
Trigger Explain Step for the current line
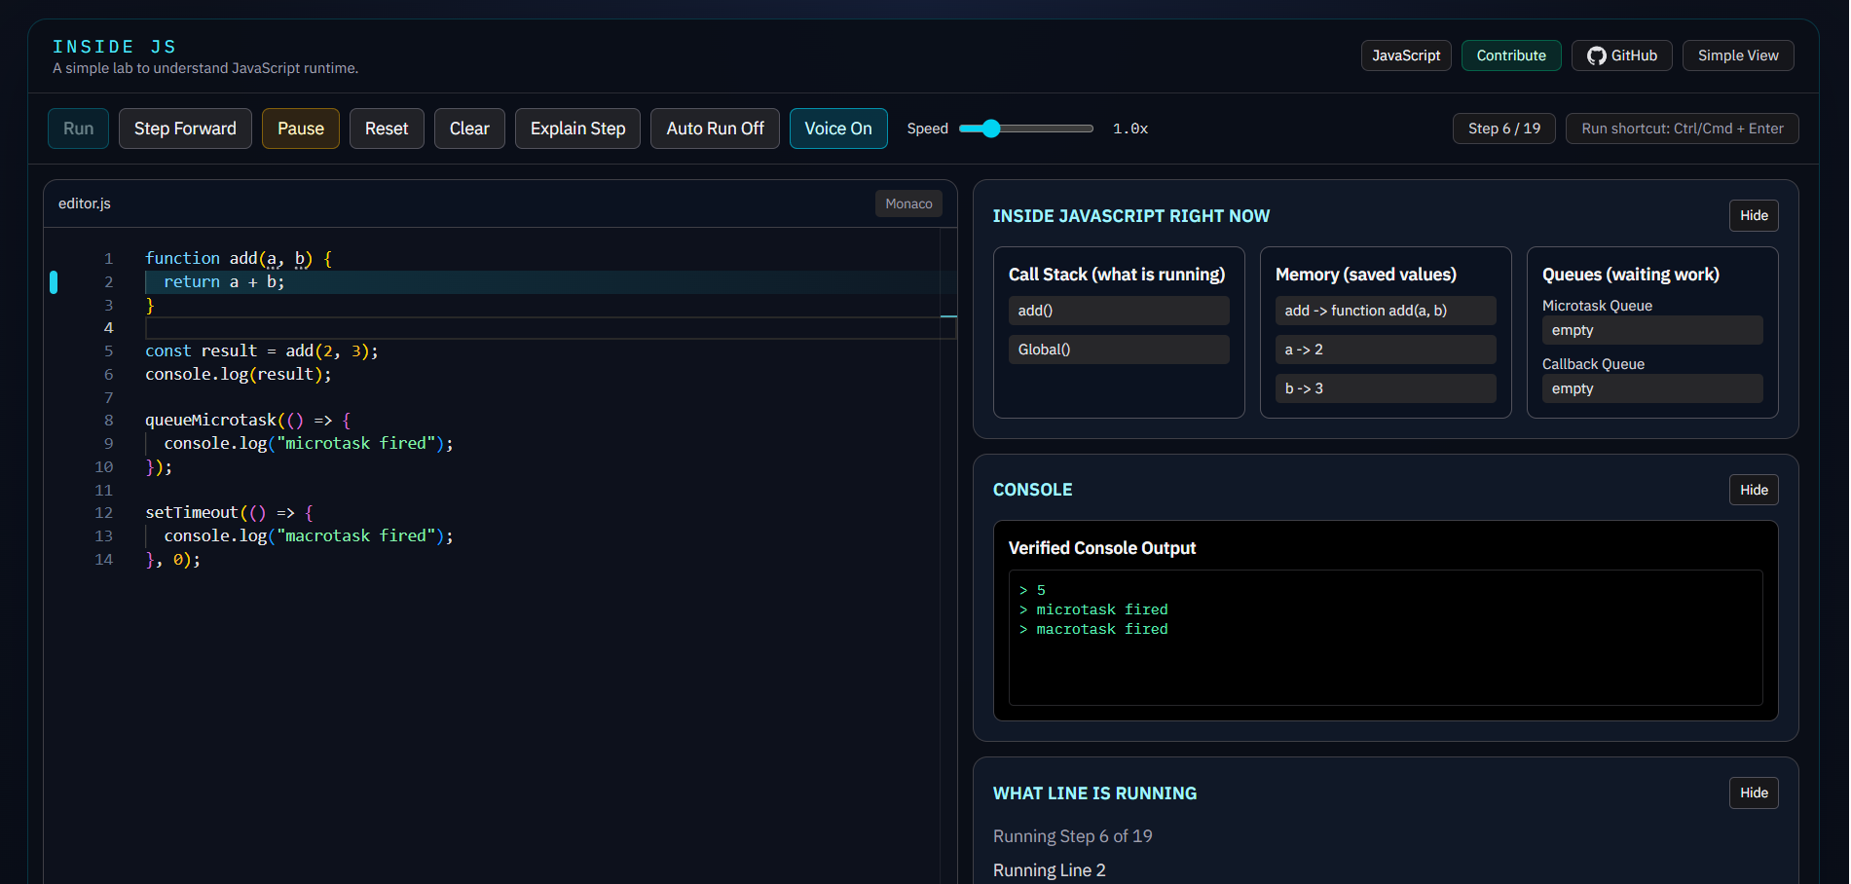coord(576,128)
